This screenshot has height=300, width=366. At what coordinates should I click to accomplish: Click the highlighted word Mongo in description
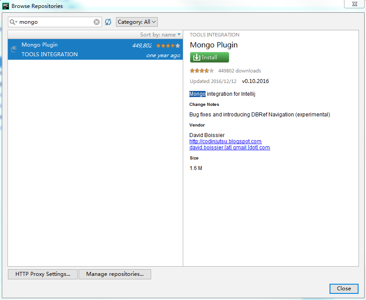point(197,94)
